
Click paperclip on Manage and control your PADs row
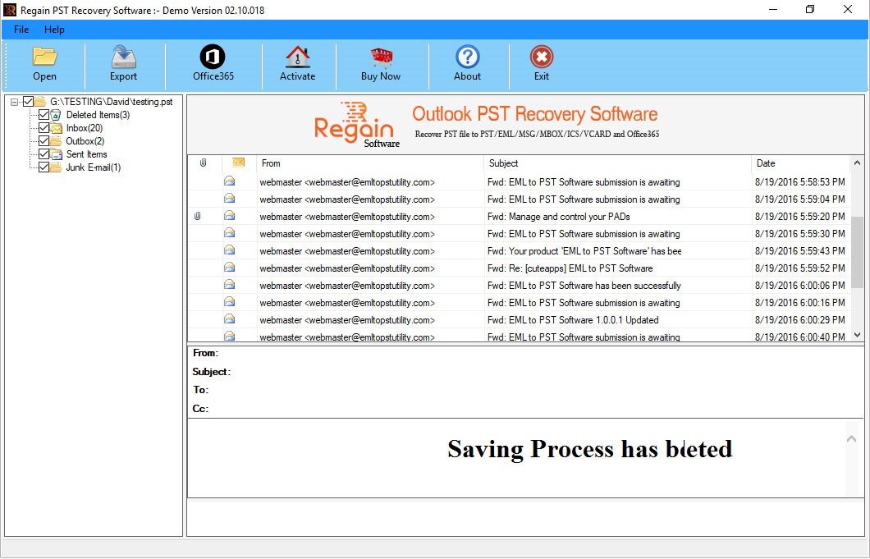(198, 216)
